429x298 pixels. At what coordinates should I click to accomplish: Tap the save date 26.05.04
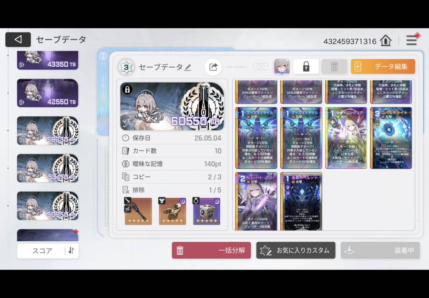[208, 138]
